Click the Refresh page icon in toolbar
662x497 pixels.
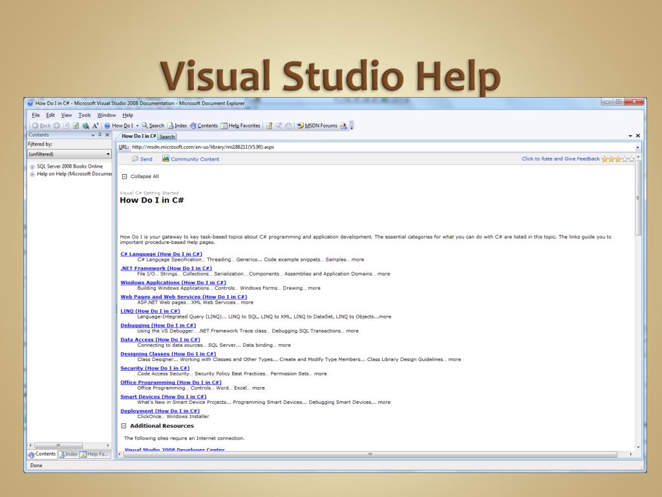pos(76,126)
